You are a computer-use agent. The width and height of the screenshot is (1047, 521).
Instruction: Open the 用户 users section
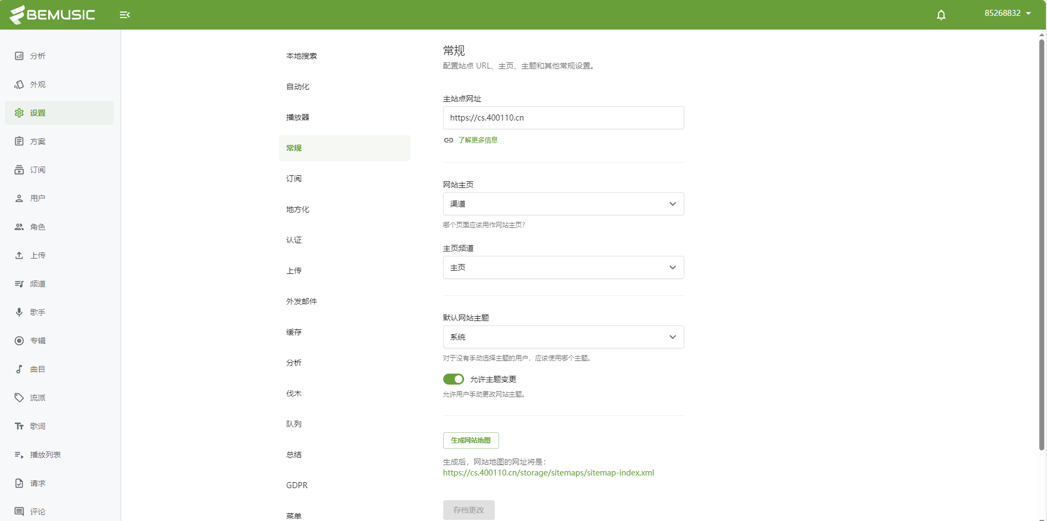tap(19, 198)
